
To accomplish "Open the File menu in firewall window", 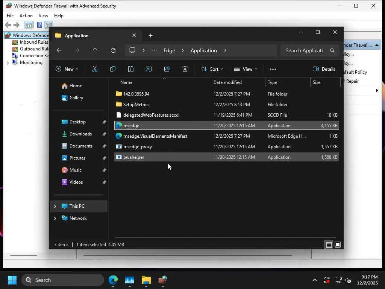I will 10,16.
